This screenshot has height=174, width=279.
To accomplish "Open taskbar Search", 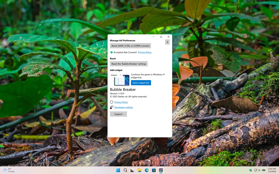I will (125, 170).
